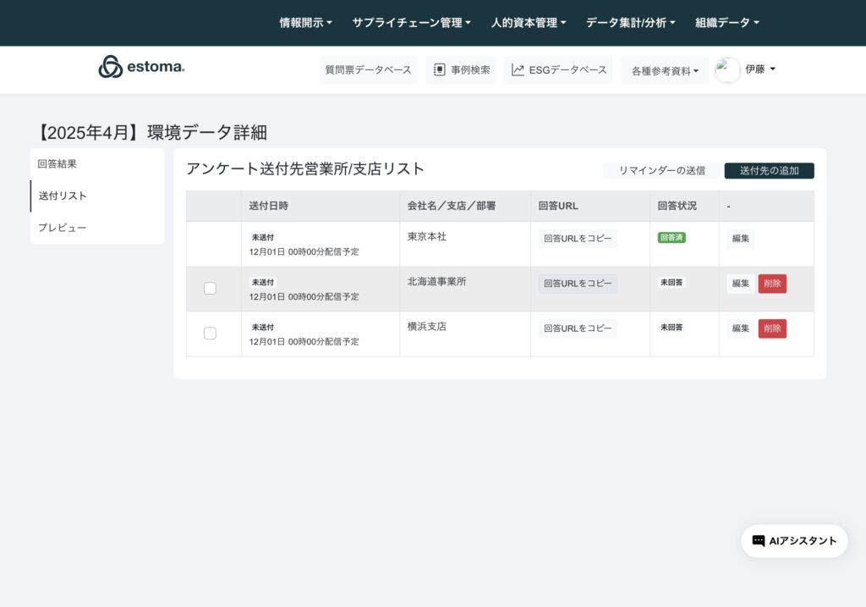Open the 質問票データベース link

coord(368,70)
